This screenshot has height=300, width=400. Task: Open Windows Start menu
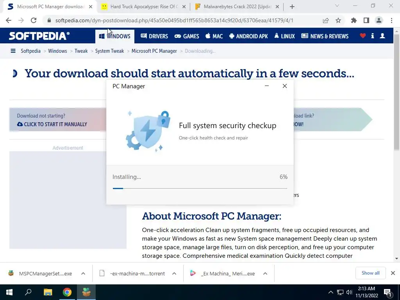pyautogui.click(x=9, y=292)
